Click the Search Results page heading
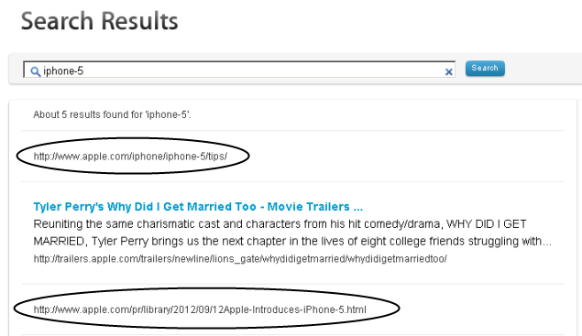 coord(100,21)
